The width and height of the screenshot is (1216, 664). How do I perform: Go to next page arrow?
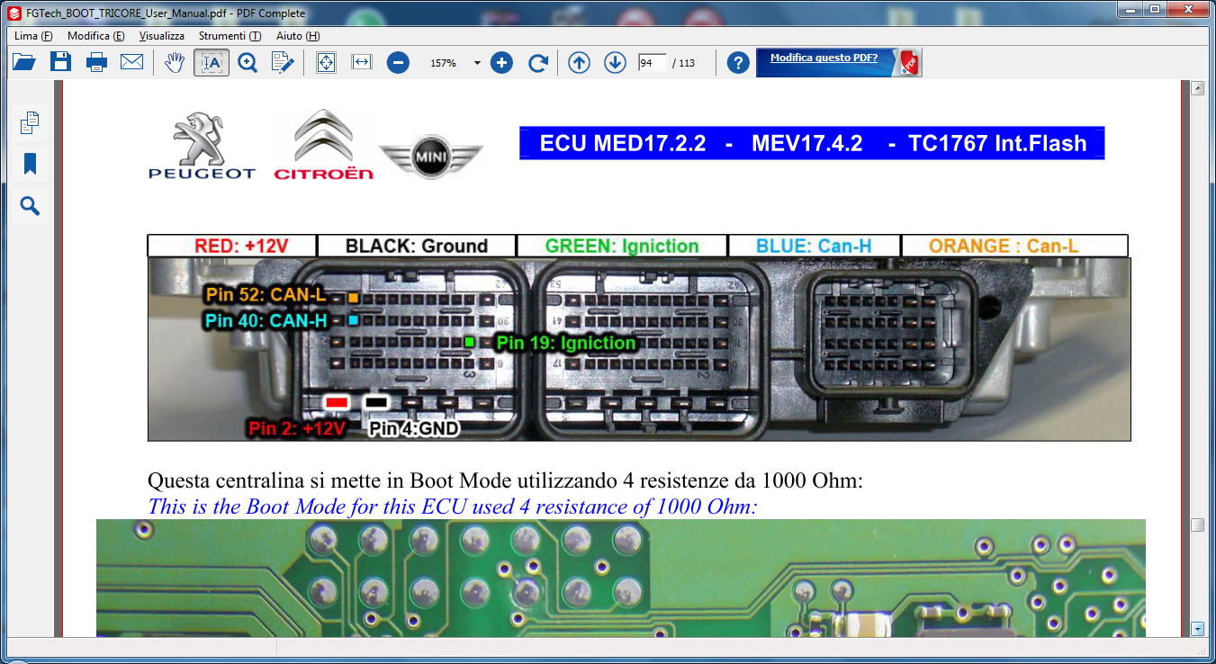615,63
